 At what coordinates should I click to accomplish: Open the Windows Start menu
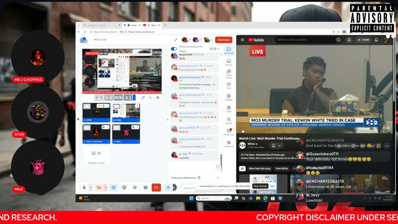(x=191, y=198)
